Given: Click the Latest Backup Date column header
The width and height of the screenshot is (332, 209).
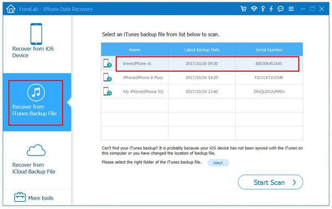Looking at the screenshot, I should pyautogui.click(x=202, y=50).
